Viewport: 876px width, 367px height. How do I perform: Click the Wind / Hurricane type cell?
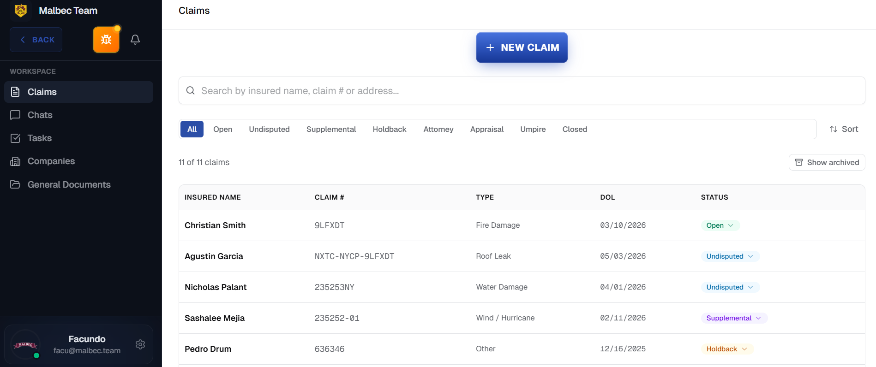[x=505, y=318]
